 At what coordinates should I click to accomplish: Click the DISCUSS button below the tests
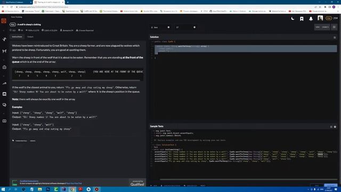pyautogui.click(x=190, y=186)
